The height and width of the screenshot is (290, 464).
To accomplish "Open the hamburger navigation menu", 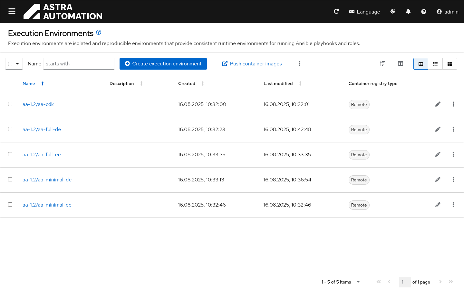I will pyautogui.click(x=12, y=12).
